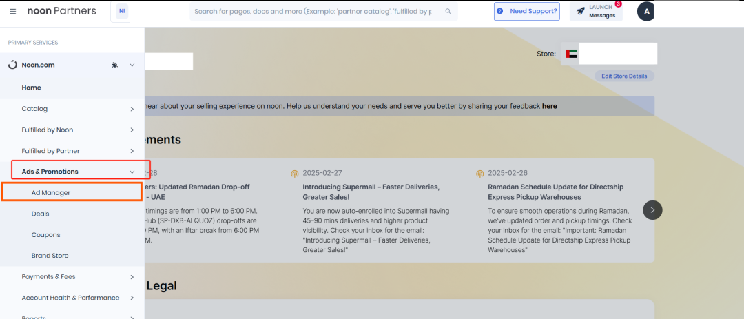Click the search magnifier icon

448,11
